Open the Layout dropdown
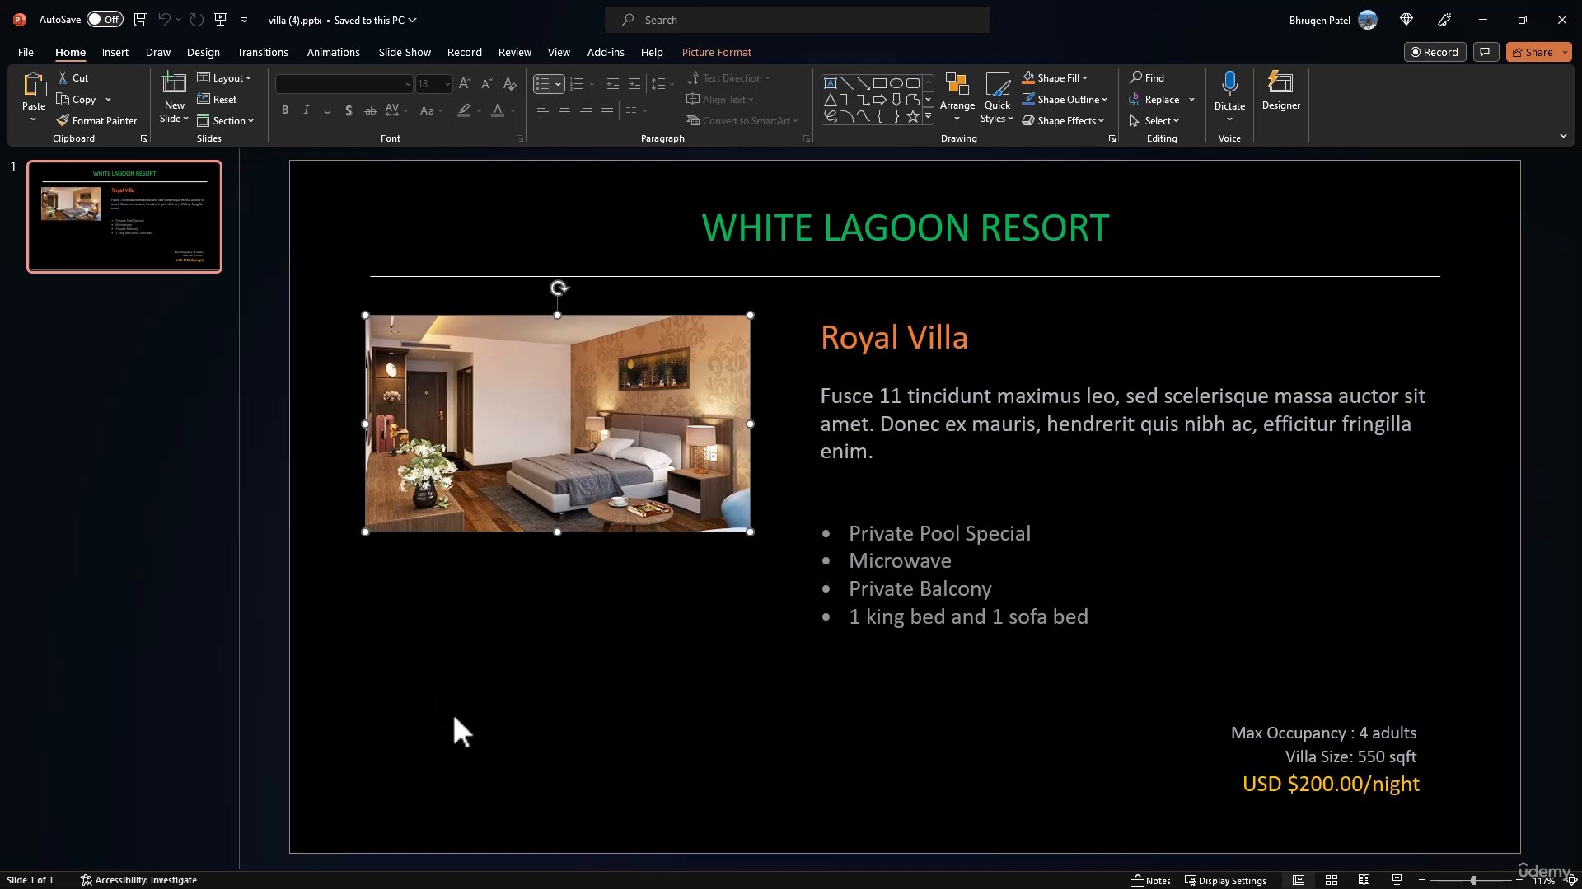This screenshot has width=1582, height=890. pos(224,77)
